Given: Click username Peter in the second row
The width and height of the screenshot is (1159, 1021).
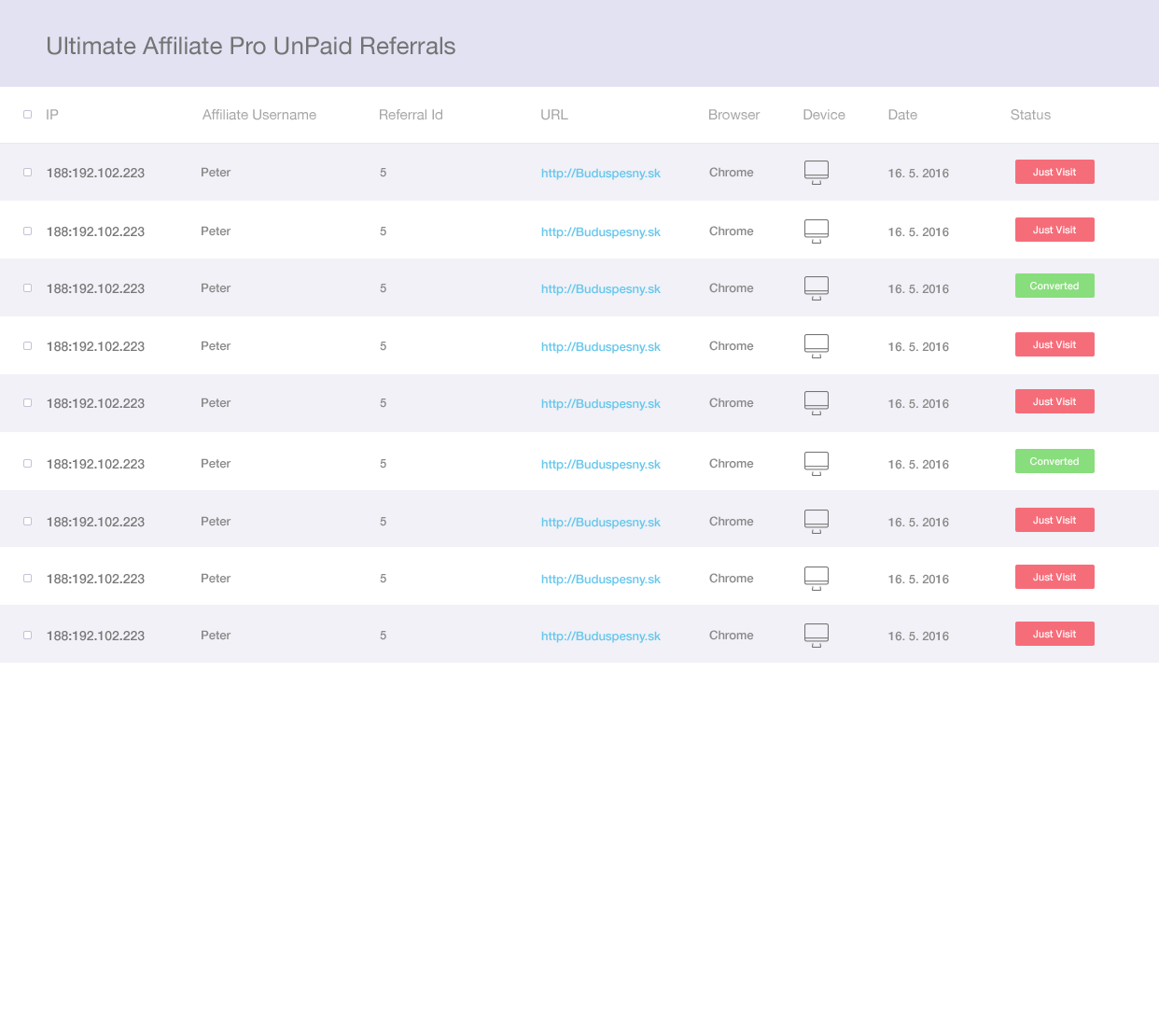Looking at the screenshot, I should [216, 231].
